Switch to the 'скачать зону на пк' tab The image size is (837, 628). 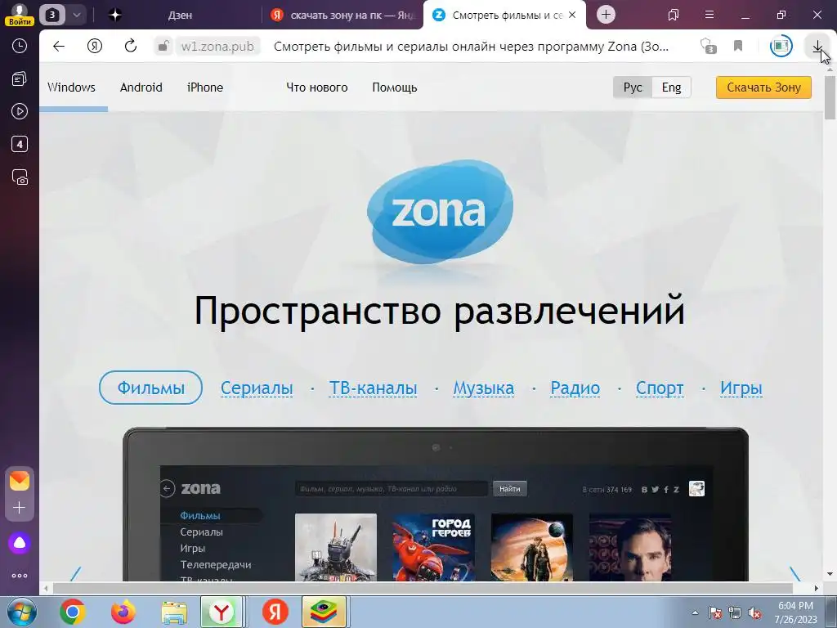coord(342,15)
